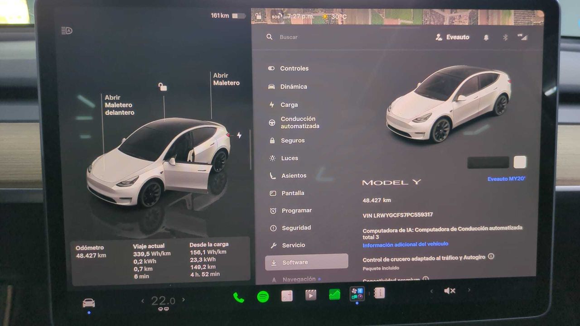
Task: Increase cabin temperature with the right arrow
Action: coord(184,299)
